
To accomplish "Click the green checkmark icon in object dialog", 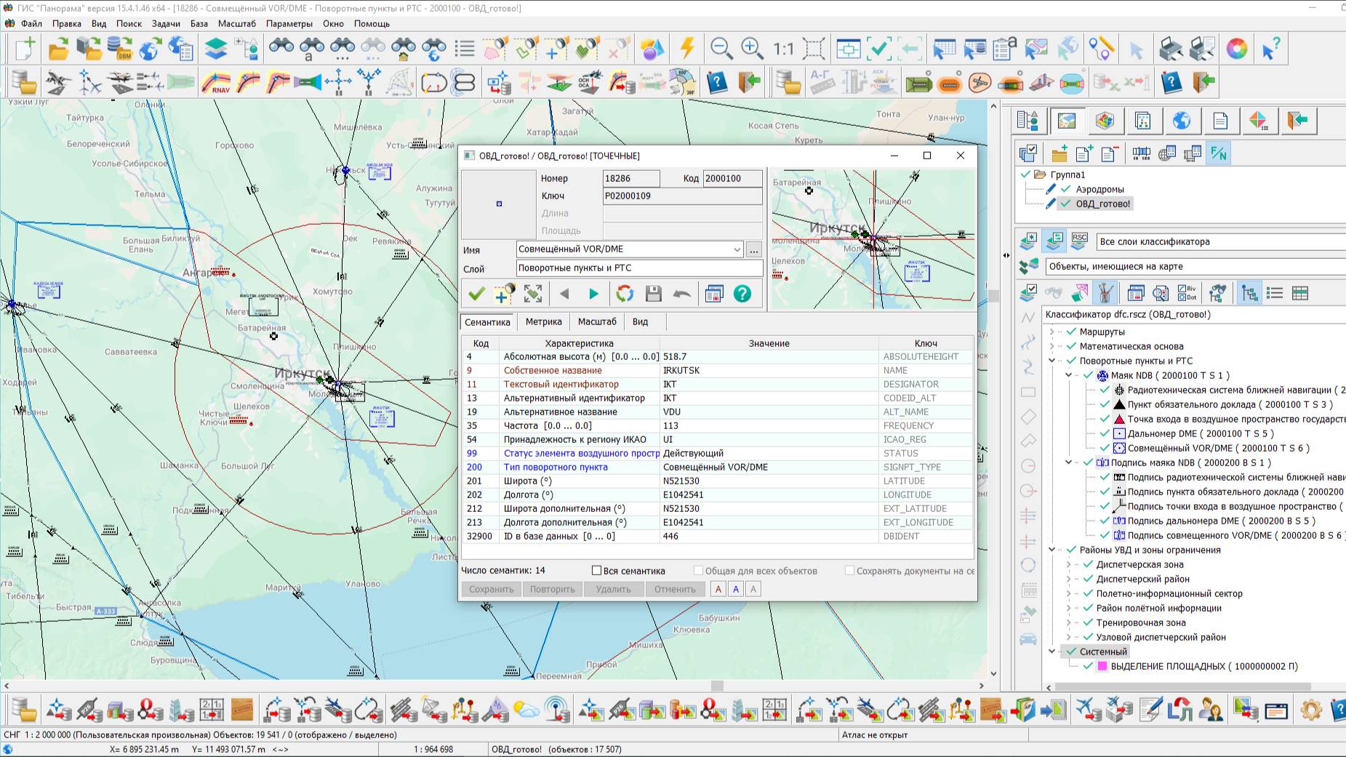I will click(476, 294).
